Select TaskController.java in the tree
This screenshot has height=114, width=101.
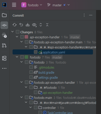pos(60,113)
